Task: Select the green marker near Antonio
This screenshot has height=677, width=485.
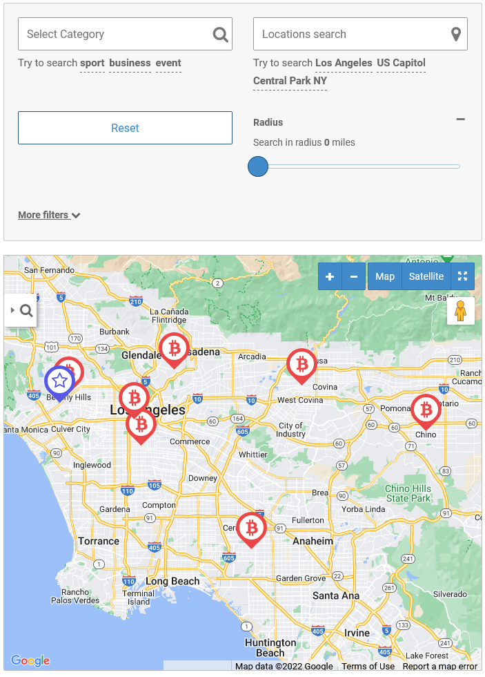Action: coord(448,259)
